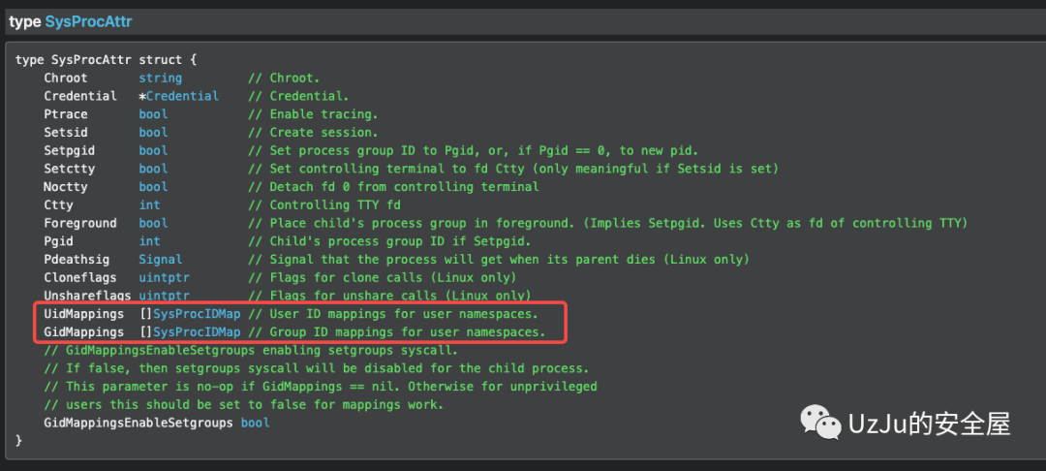Click bool type of GidMappingsEnableSetgroups
Viewport: 1046px width, 471px height.
pos(256,423)
